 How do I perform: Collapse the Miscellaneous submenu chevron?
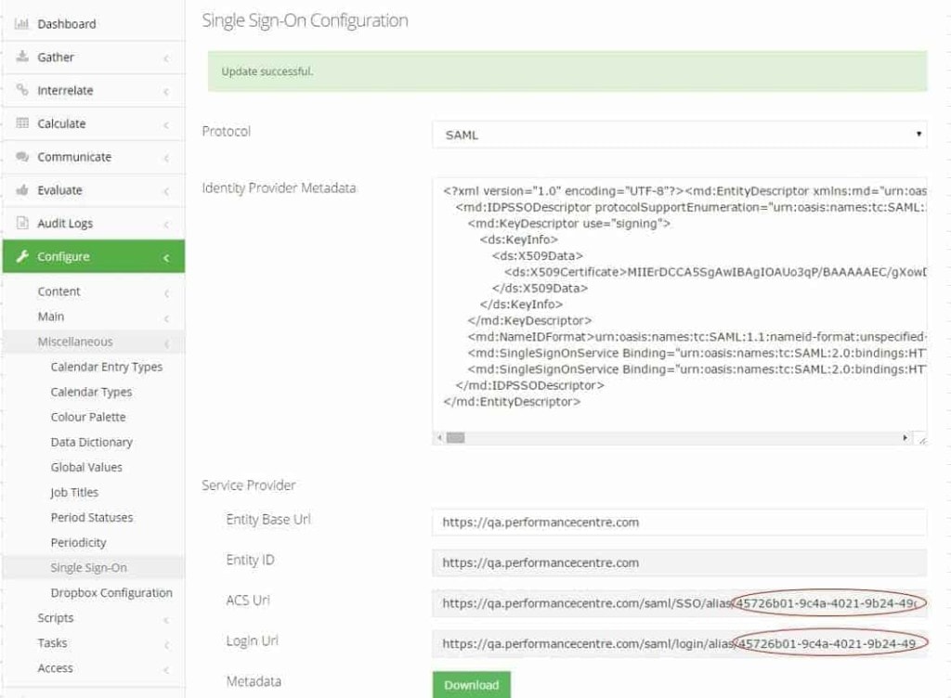(x=166, y=343)
